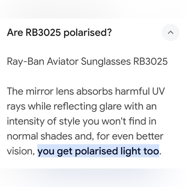Image resolution: width=187 pixels, height=187 pixels.
Task: Click the question 'Are RB3025 polarised?'
Action: [59, 33]
